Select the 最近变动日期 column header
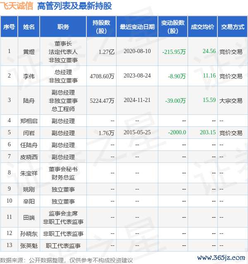The width and height of the screenshot is (248, 264). coord(137,27)
